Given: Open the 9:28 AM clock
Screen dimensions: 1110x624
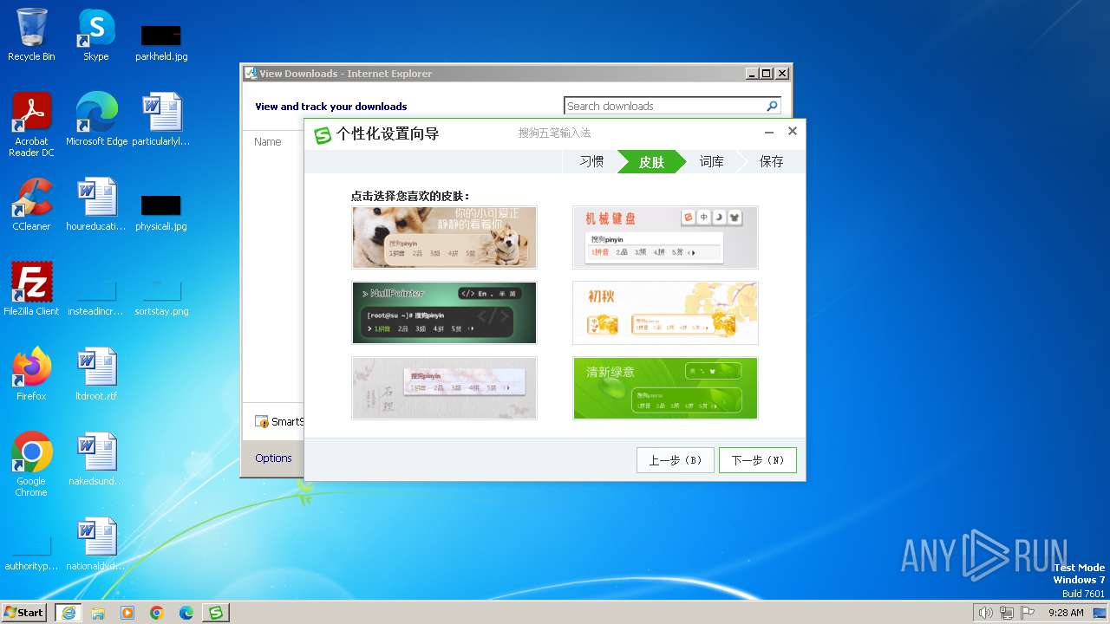Looking at the screenshot, I should 1066,613.
